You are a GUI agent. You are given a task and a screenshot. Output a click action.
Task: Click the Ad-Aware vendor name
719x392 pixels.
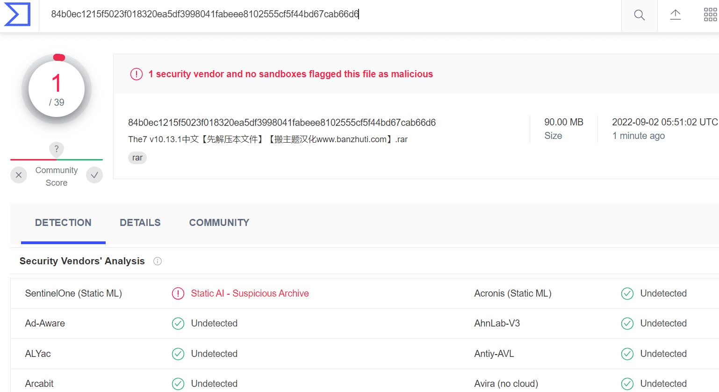point(45,323)
